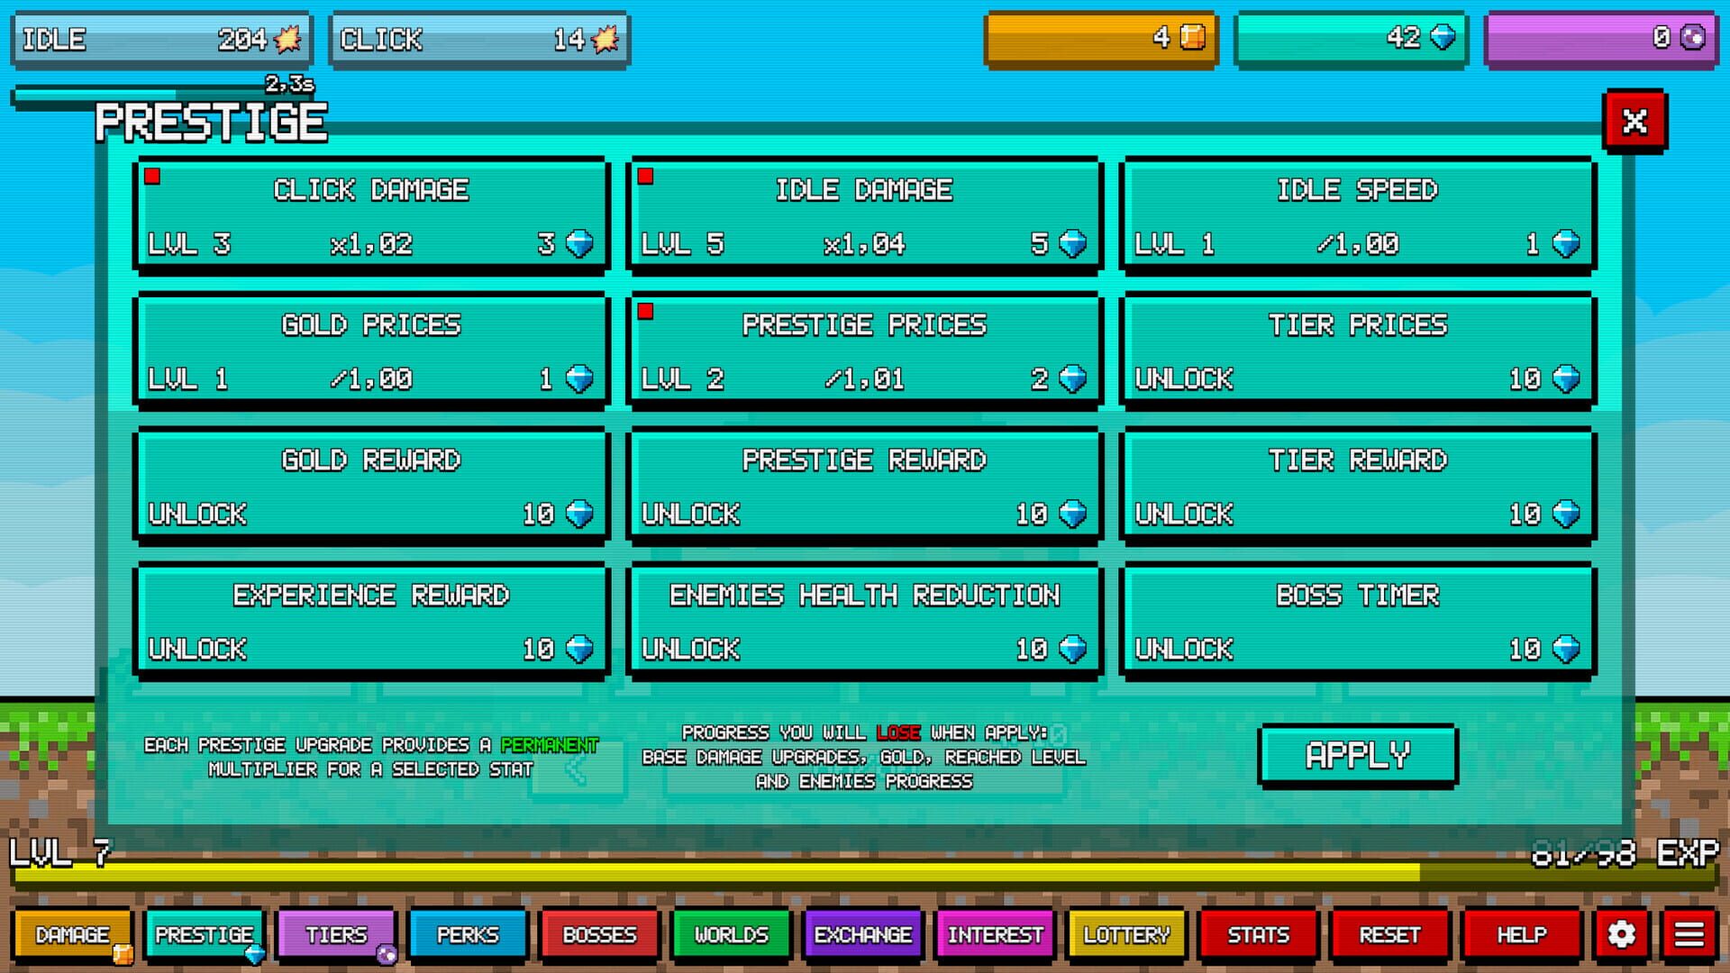Screen dimensions: 1730x973
Task: Click the gold bar currency counter showing 4
Action: point(1101,38)
